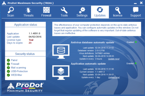Close the ProDot Maximum Security window
Image resolution: width=145 pixels, height=96 pixels.
[x=141, y=3]
